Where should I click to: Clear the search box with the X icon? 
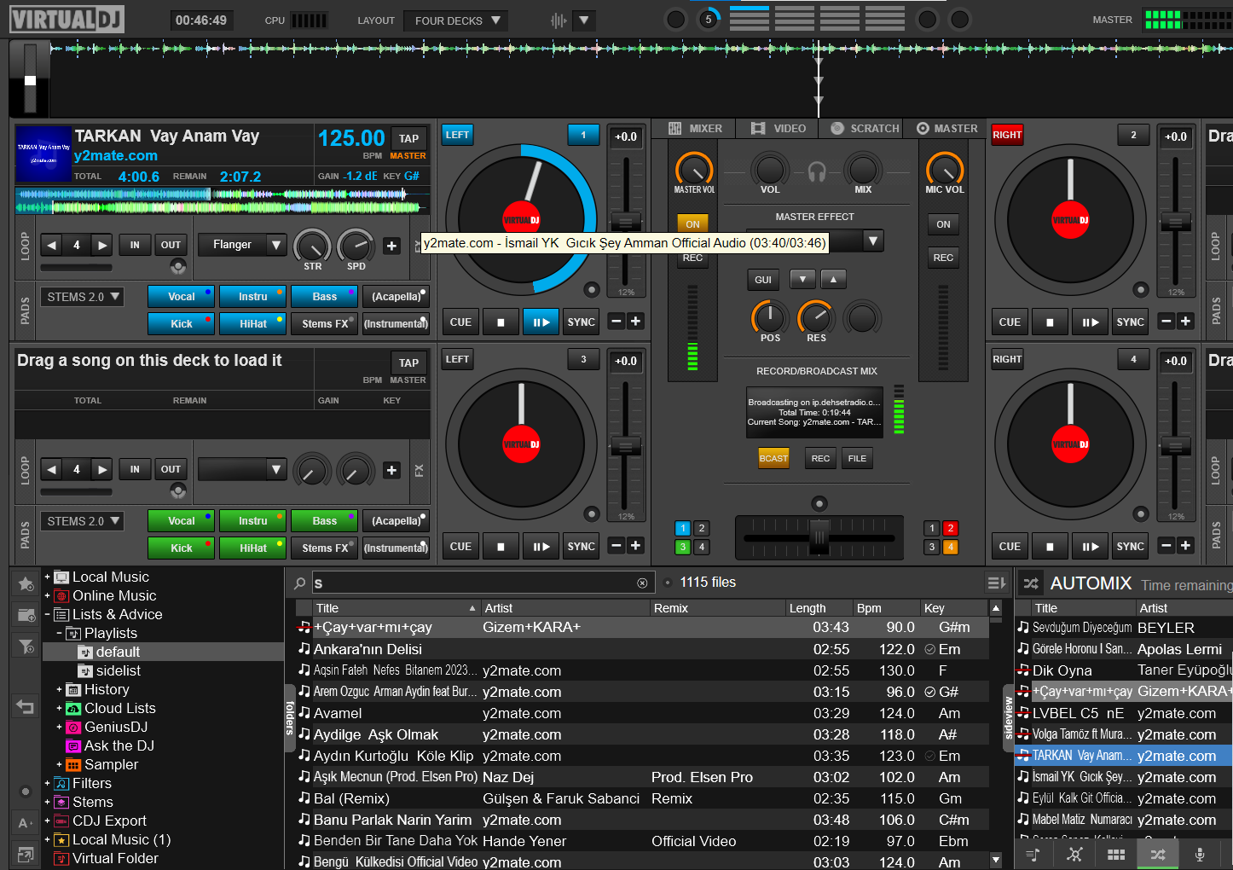point(642,583)
